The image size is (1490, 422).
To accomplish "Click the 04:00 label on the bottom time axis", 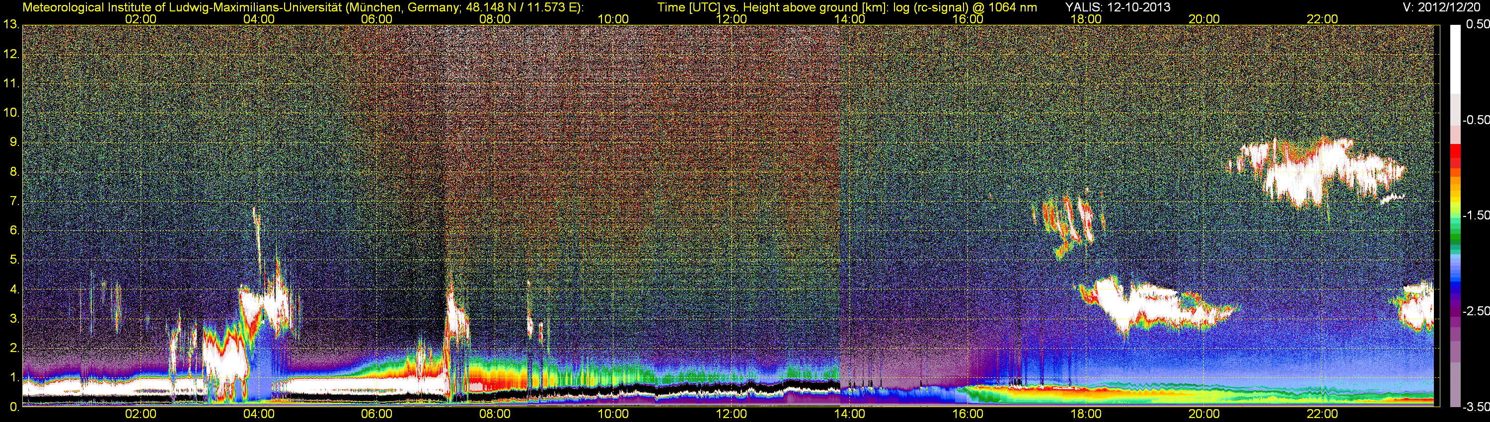I will click(x=259, y=414).
